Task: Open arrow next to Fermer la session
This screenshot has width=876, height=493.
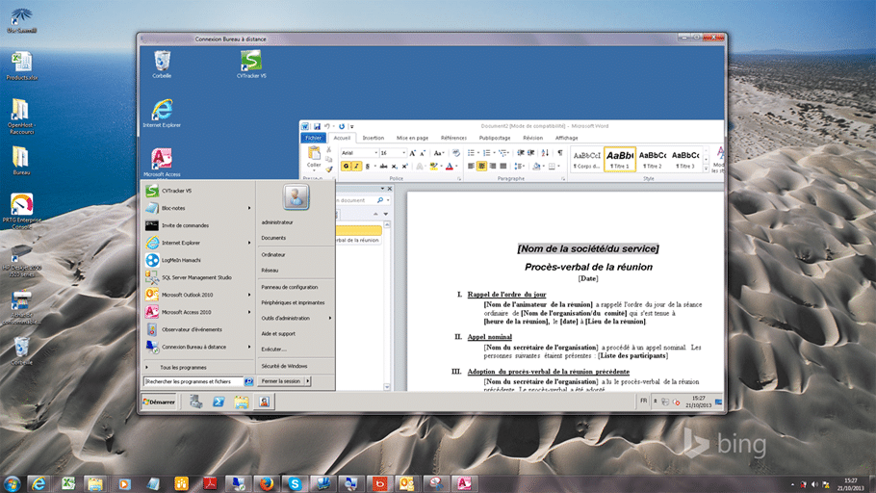Action: 307,381
